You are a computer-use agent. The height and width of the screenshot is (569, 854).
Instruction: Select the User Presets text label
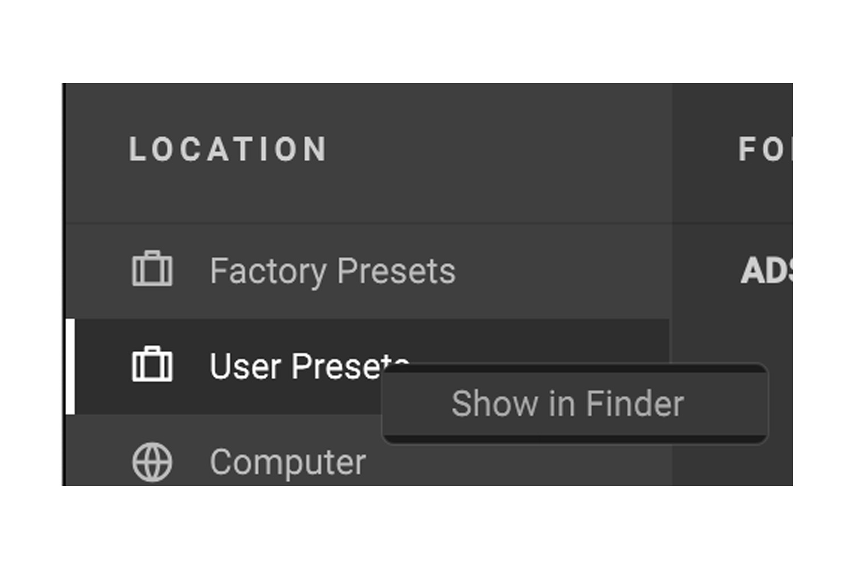pyautogui.click(x=296, y=366)
